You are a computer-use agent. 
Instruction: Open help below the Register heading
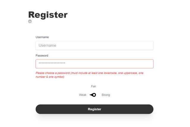pos(30,21)
